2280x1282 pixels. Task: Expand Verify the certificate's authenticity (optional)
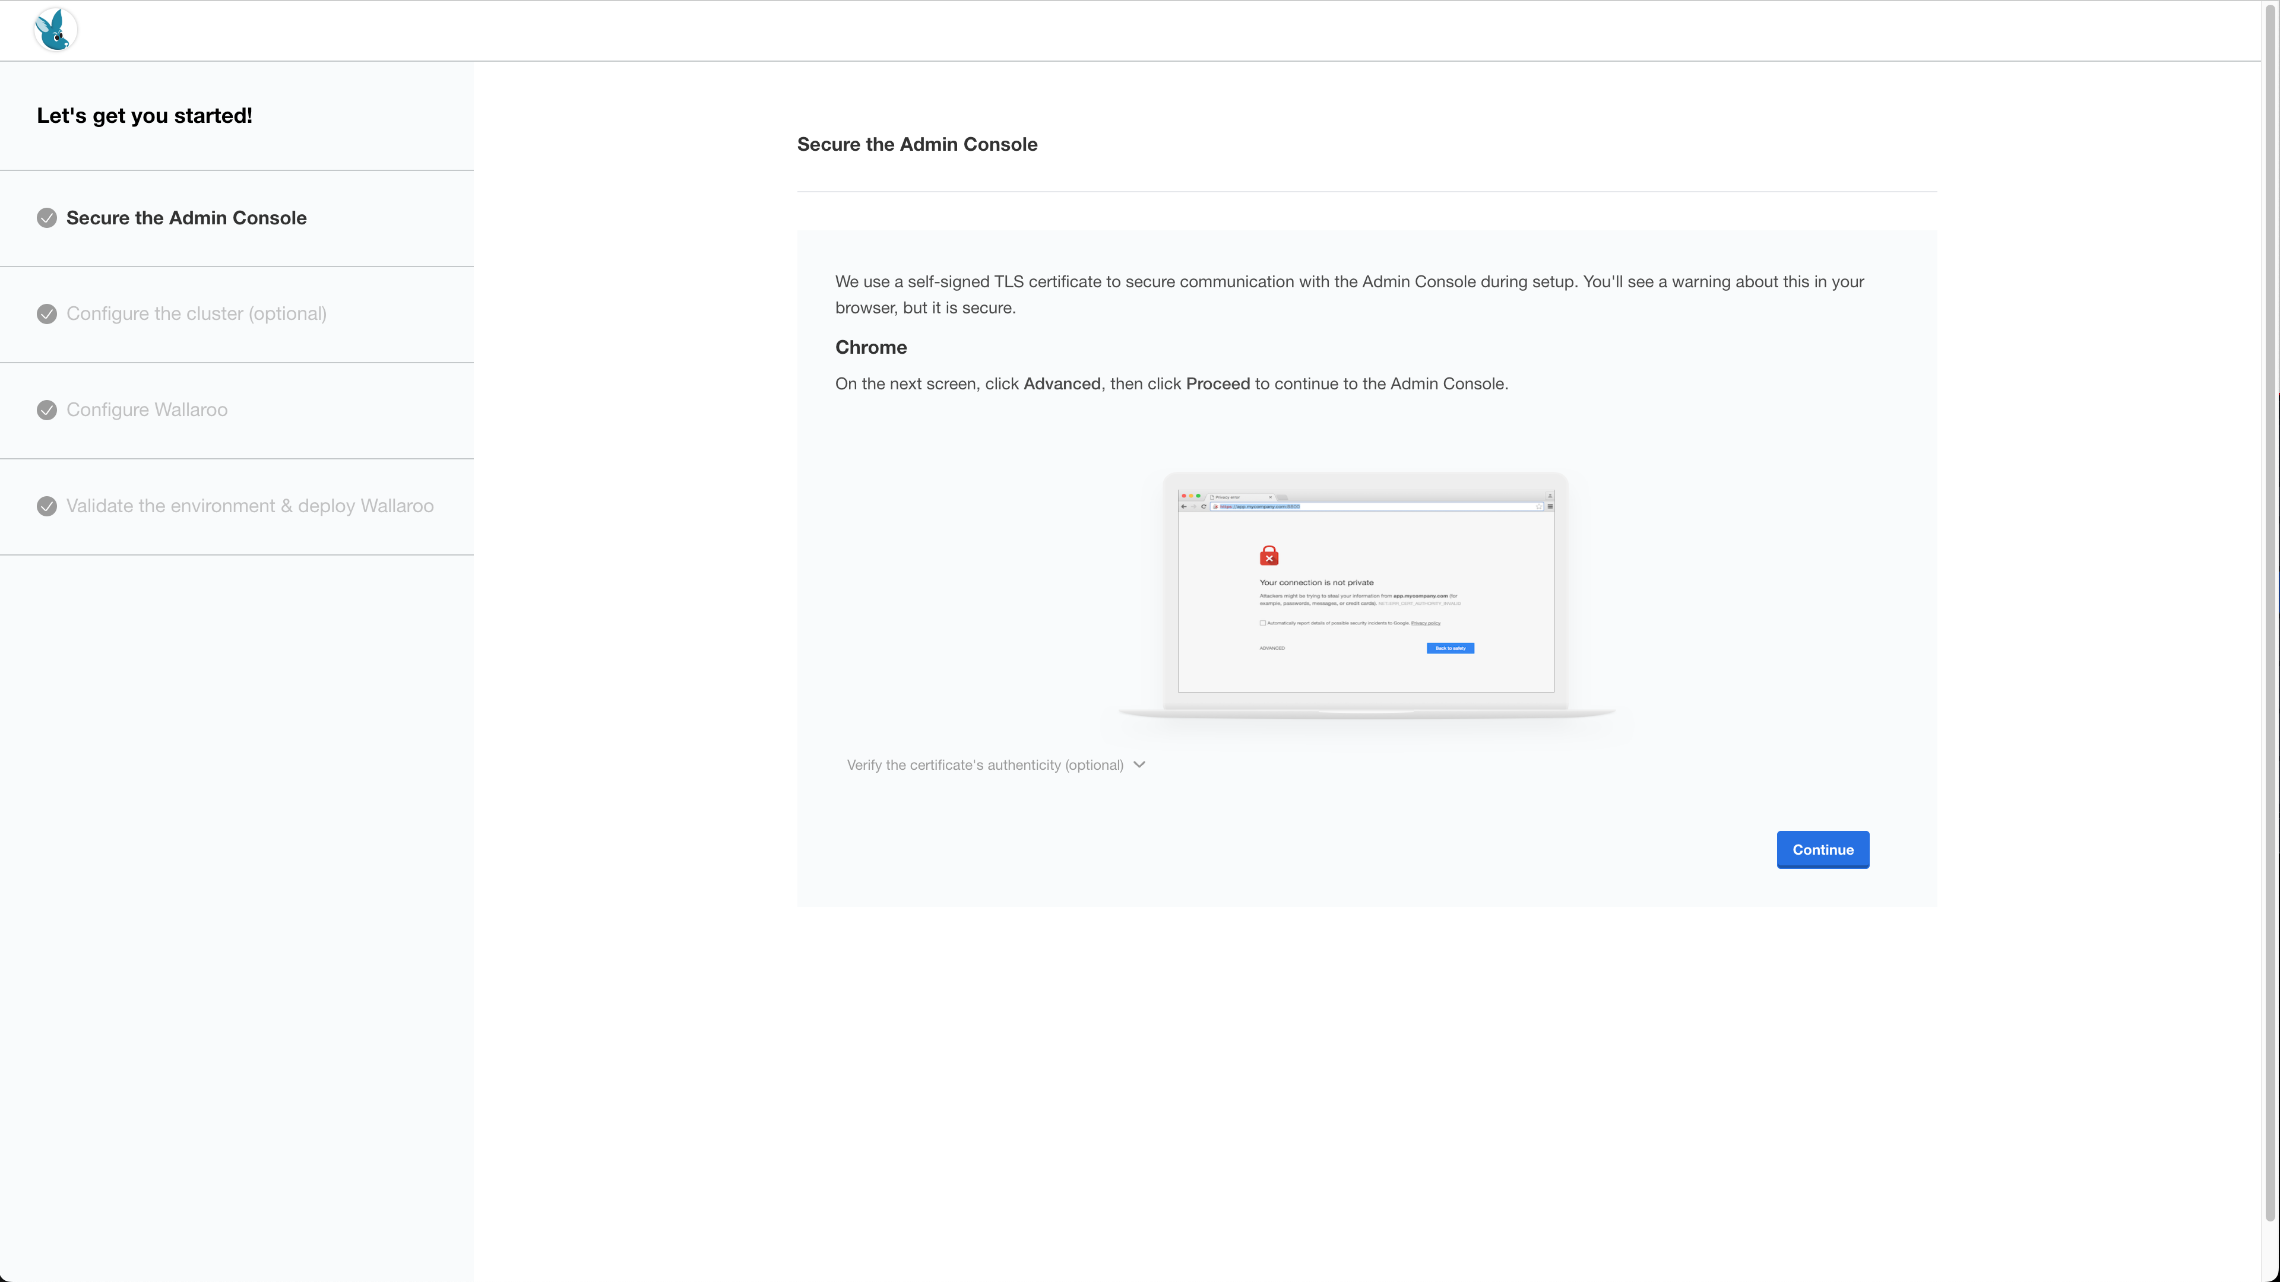click(x=984, y=765)
